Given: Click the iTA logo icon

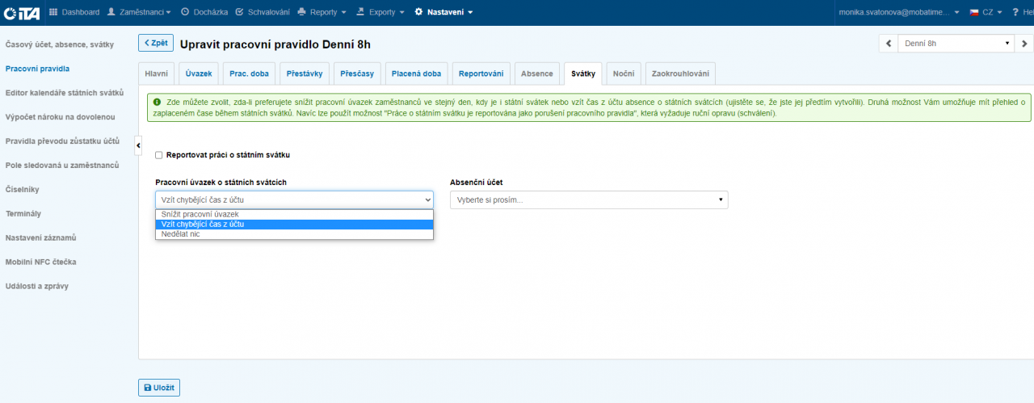Looking at the screenshot, I should [x=22, y=12].
